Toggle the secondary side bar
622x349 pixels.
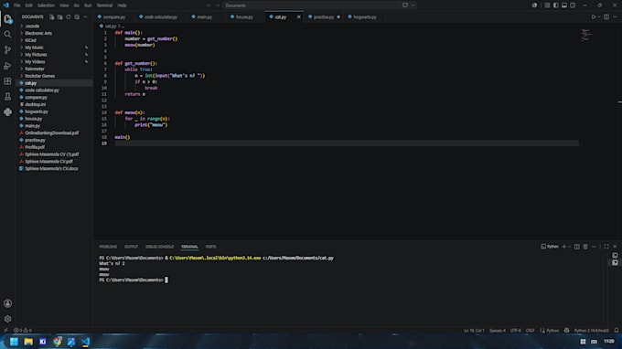[x=573, y=5]
